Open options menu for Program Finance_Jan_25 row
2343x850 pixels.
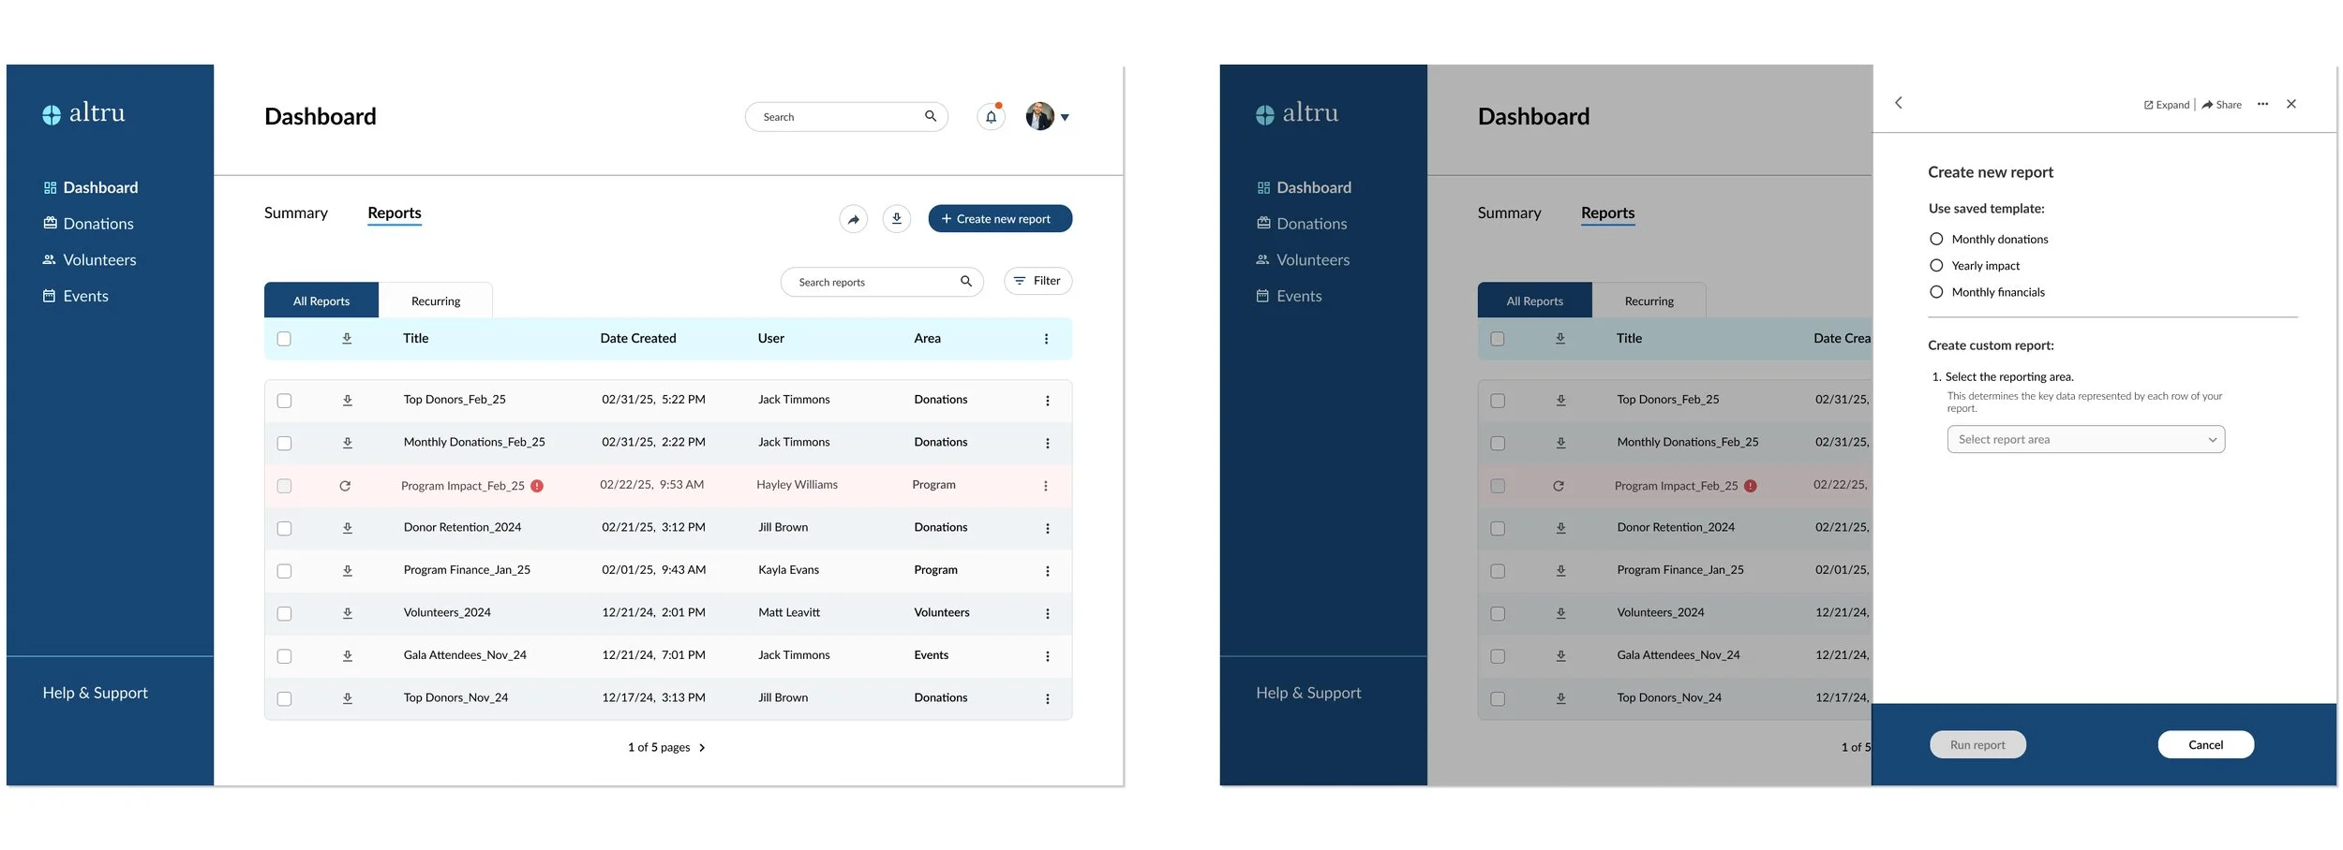click(1047, 571)
